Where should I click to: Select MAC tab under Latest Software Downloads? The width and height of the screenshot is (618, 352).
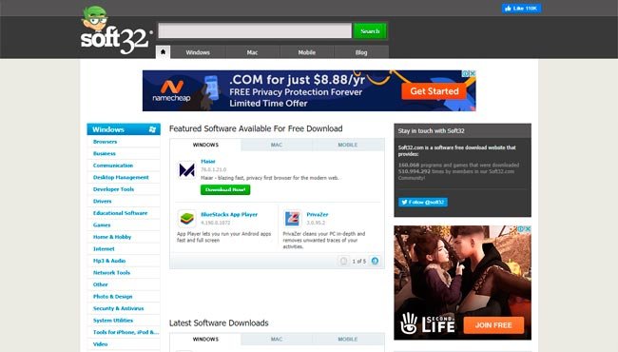[277, 339]
